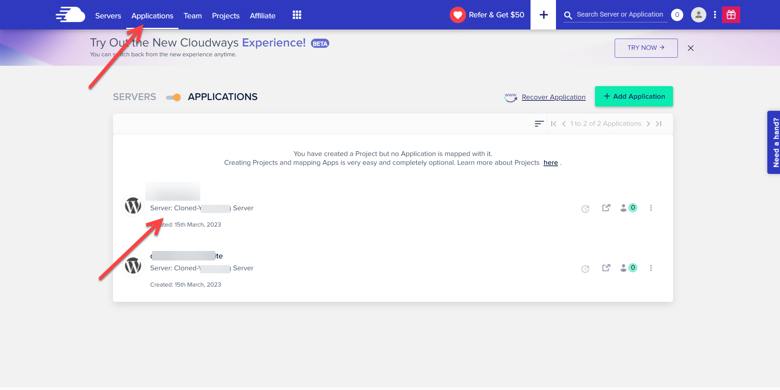The image size is (780, 390).
Task: Click the plus icon in top bar
Action: point(543,15)
